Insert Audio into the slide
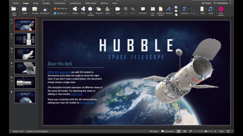Image resolution: width=243 pixels, height=136 pixels. tap(211, 11)
